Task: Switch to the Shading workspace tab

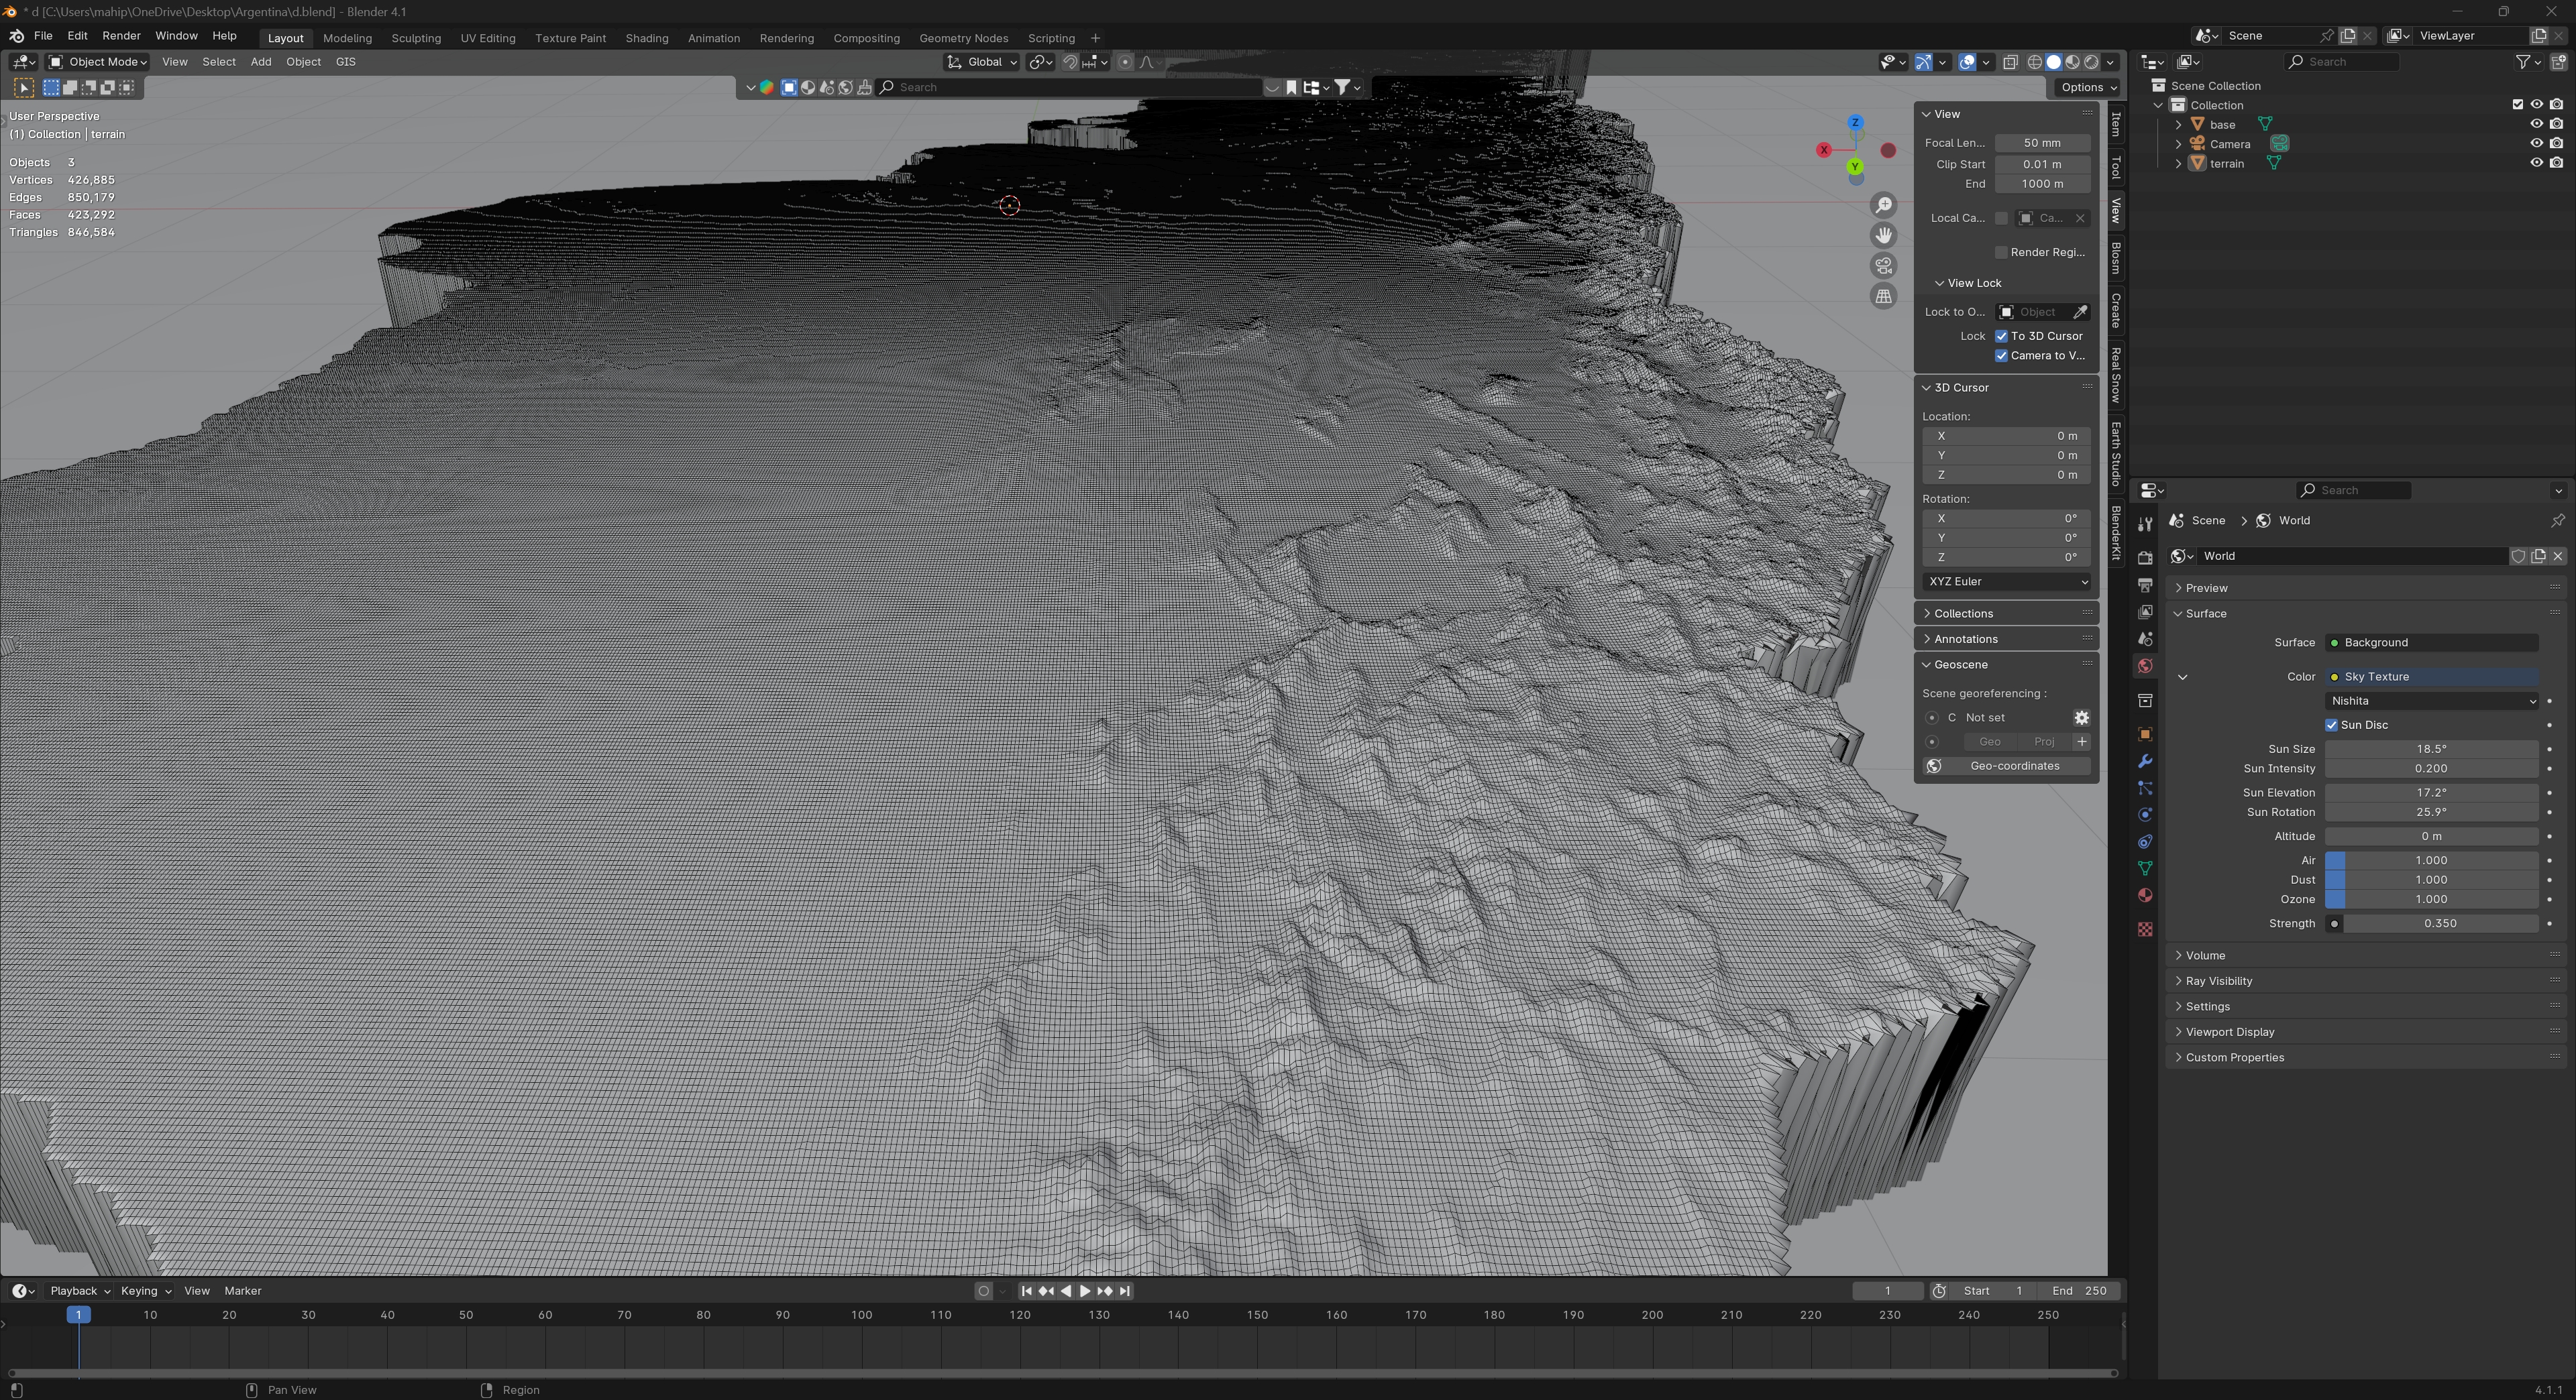Action: 646,38
